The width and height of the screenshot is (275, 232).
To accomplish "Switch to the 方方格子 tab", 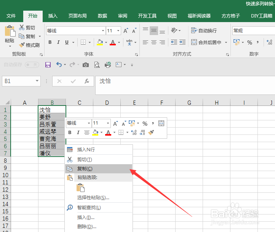I will [230, 16].
